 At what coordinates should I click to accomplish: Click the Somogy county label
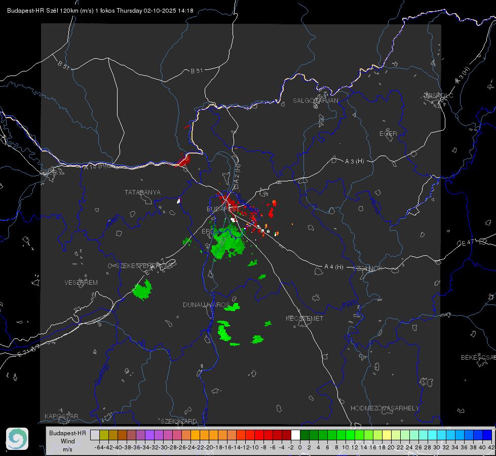click(102, 374)
